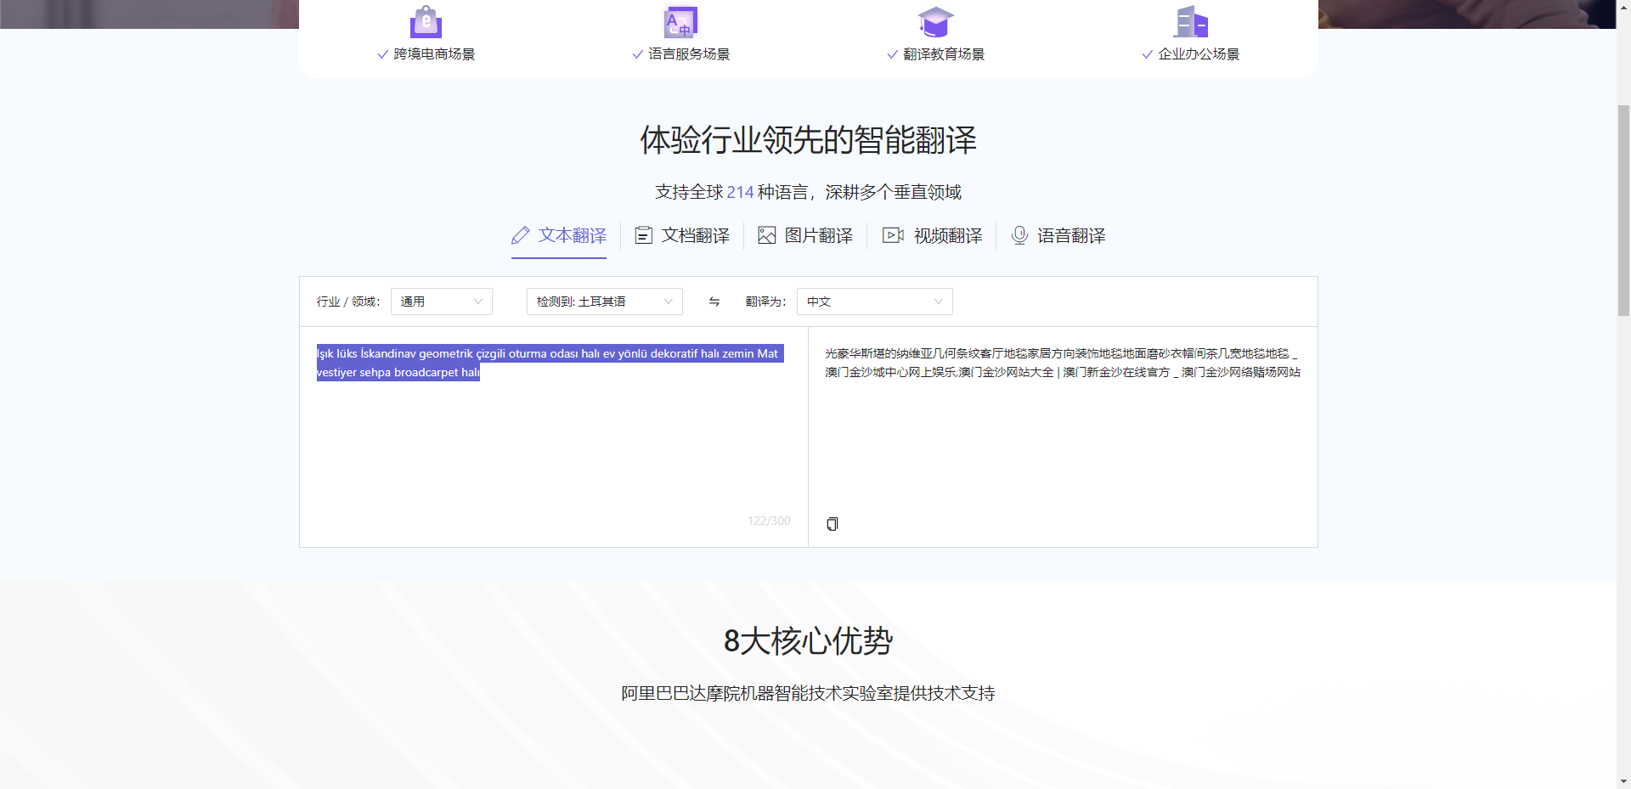
Task: Click the document icon for 文档翻译
Action: [644, 235]
